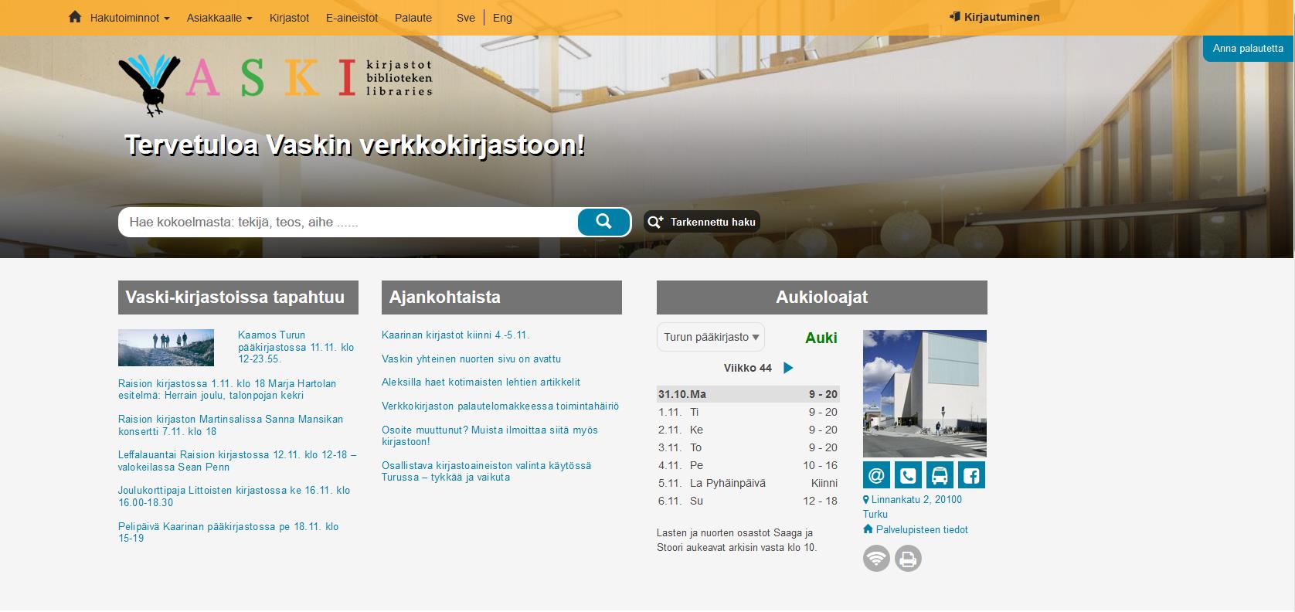Click the green Auki status text

pyautogui.click(x=821, y=338)
